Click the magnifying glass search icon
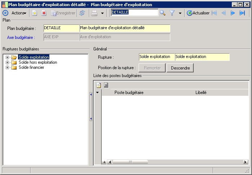This screenshot has height=175, width=252. point(162,13)
